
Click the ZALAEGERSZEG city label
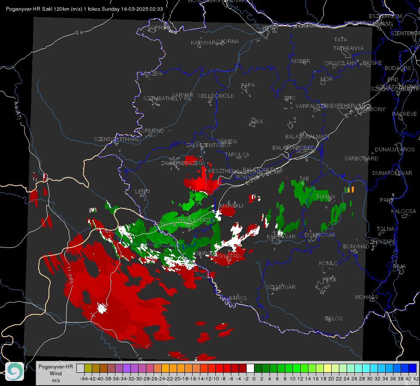[182, 163]
